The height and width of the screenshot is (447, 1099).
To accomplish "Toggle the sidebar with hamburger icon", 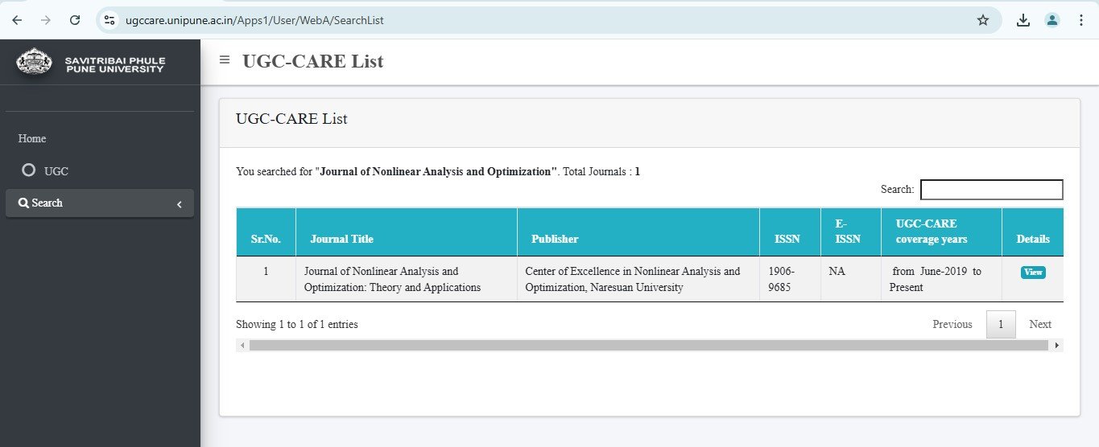I will click(225, 59).
